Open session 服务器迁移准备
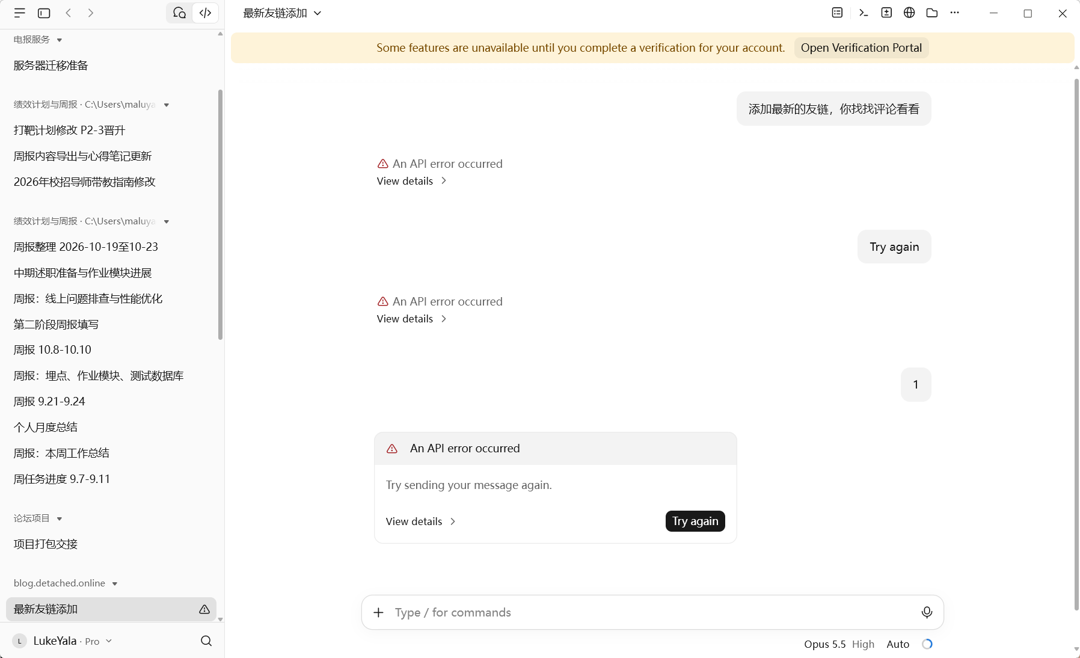The height and width of the screenshot is (658, 1080). coord(111,66)
